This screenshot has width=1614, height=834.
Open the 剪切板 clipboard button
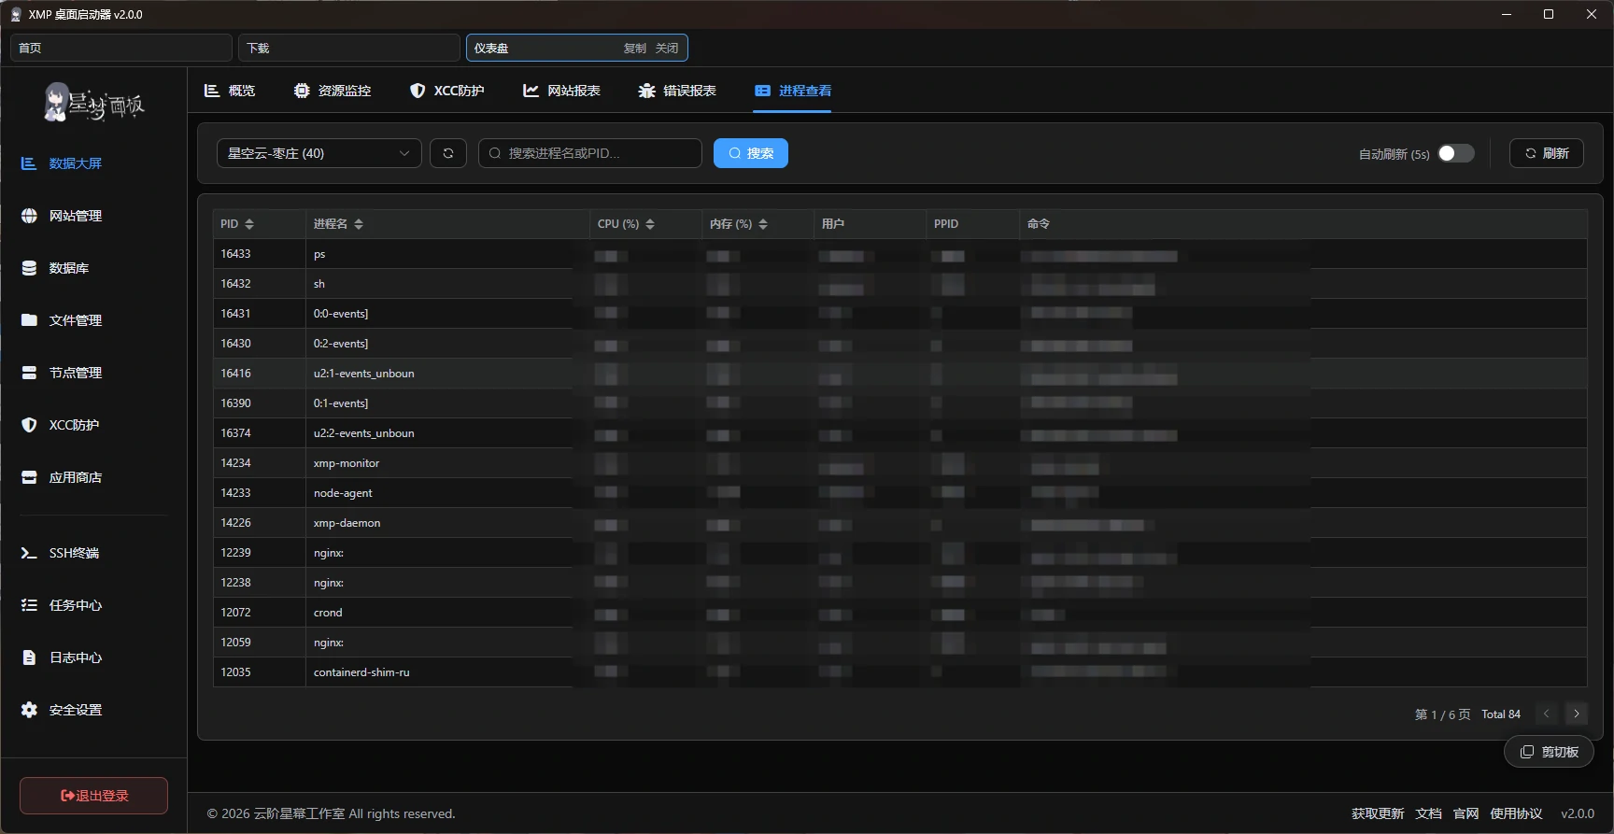(x=1549, y=752)
